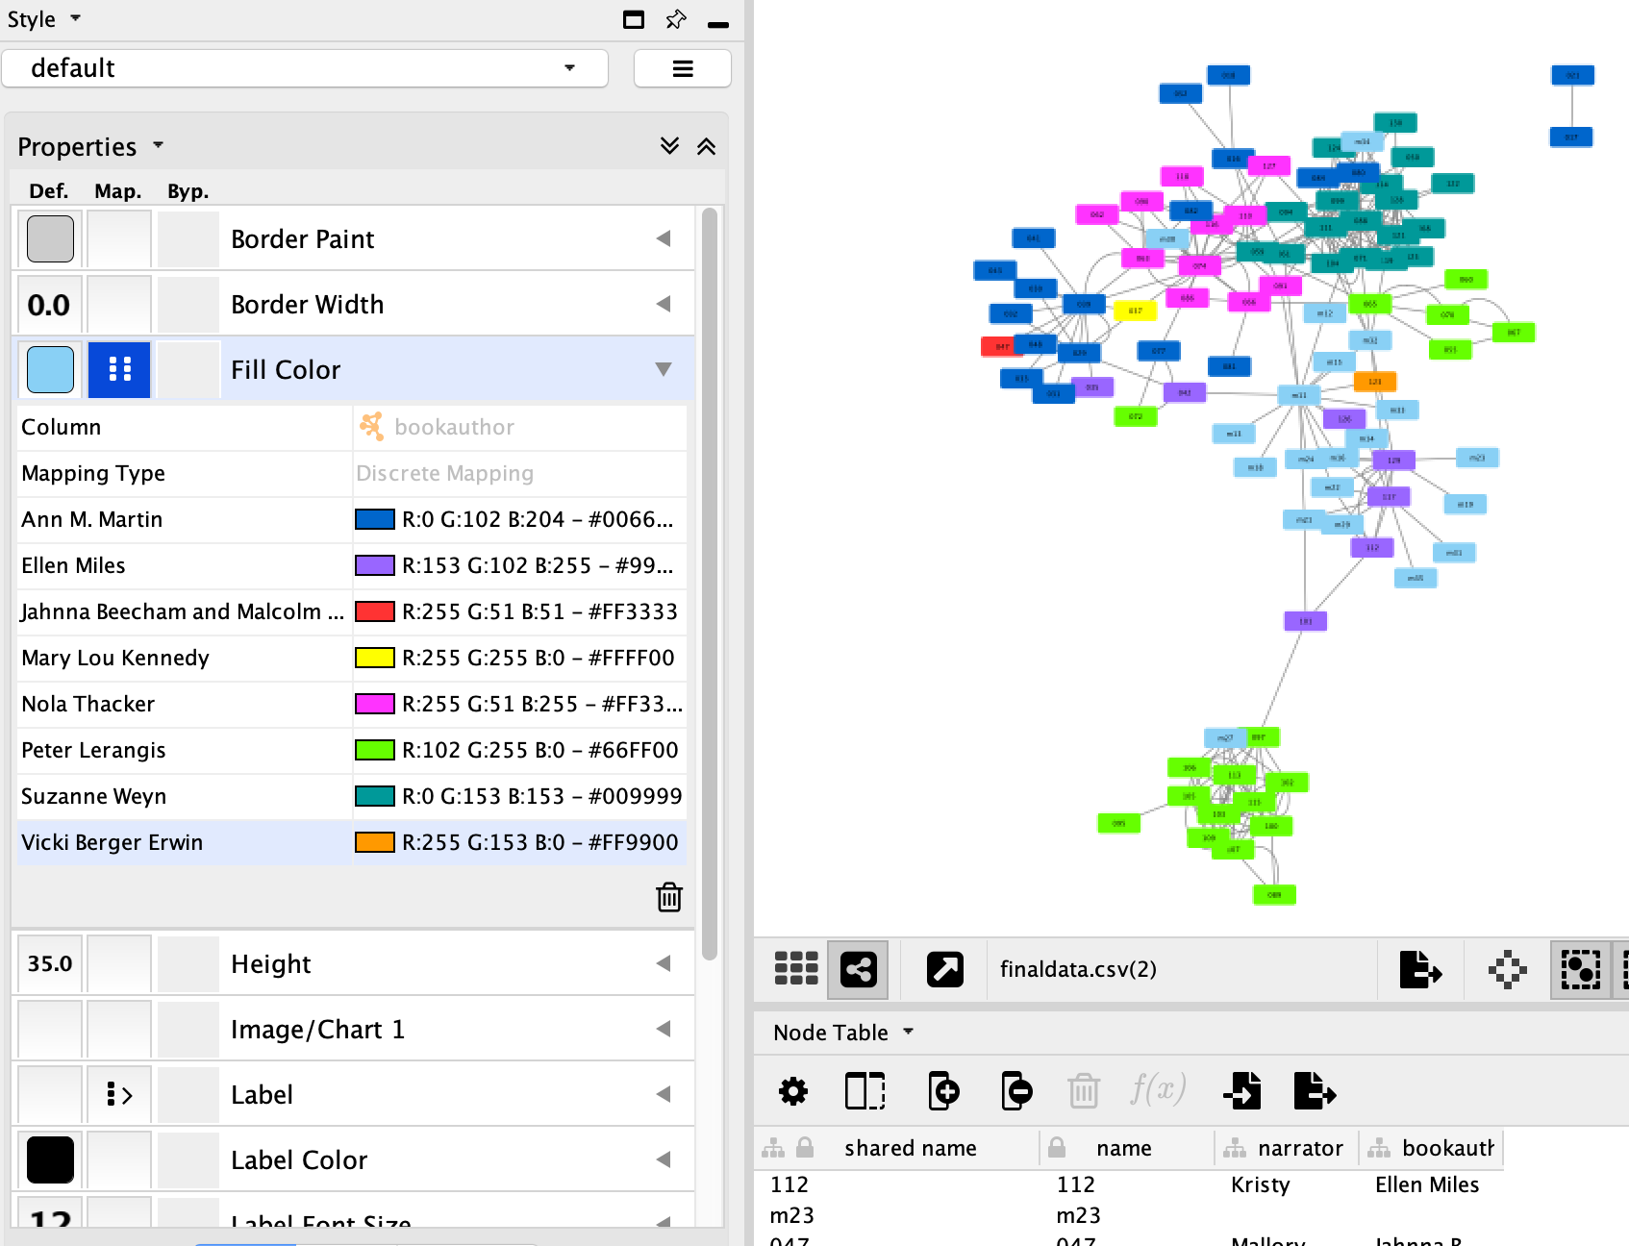This screenshot has height=1246, width=1629.
Task: Click Nola Thacker magenta color swatch
Action: click(x=374, y=704)
